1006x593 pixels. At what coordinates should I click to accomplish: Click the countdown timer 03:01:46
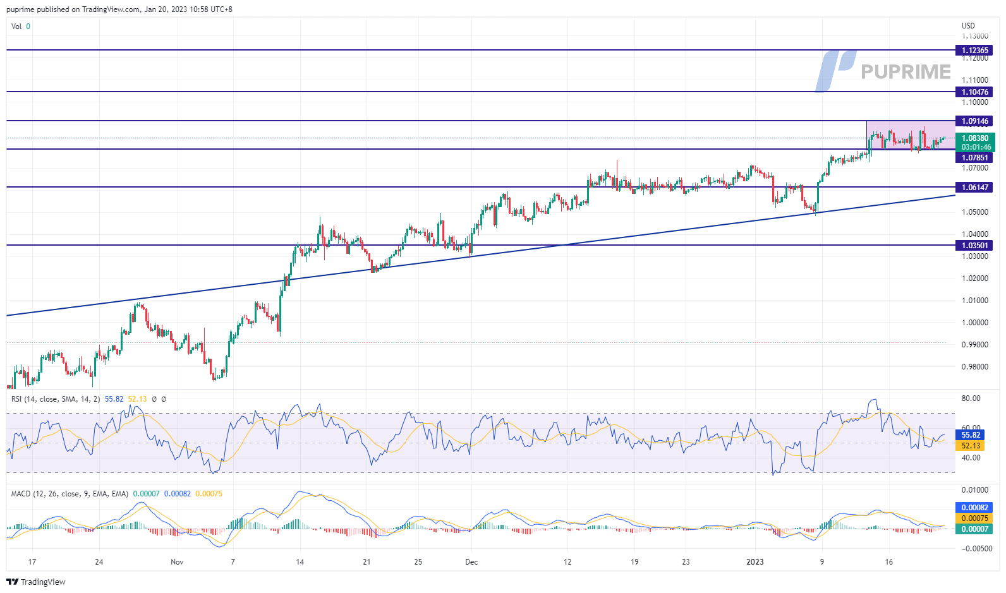[x=976, y=147]
